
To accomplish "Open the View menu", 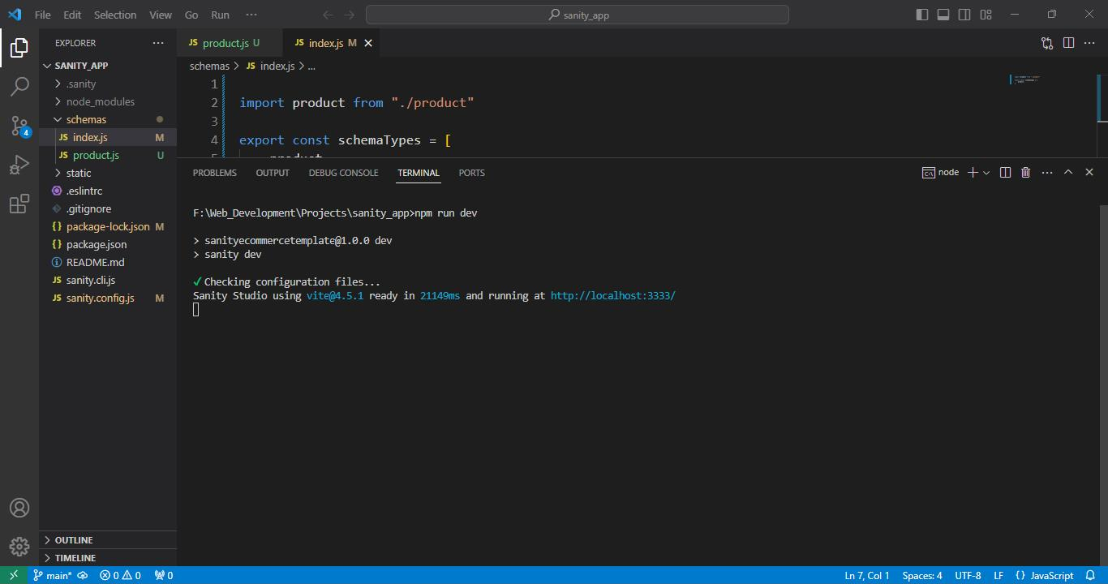I will [161, 15].
